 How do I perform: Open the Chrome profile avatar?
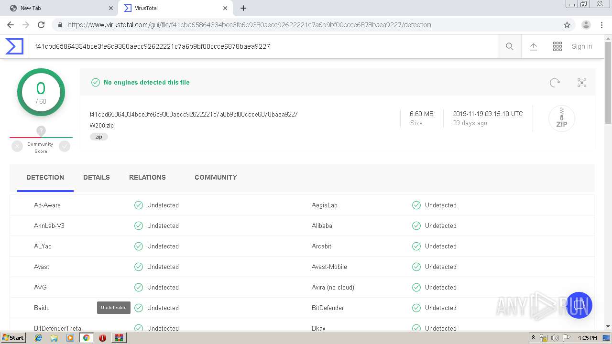click(x=586, y=25)
